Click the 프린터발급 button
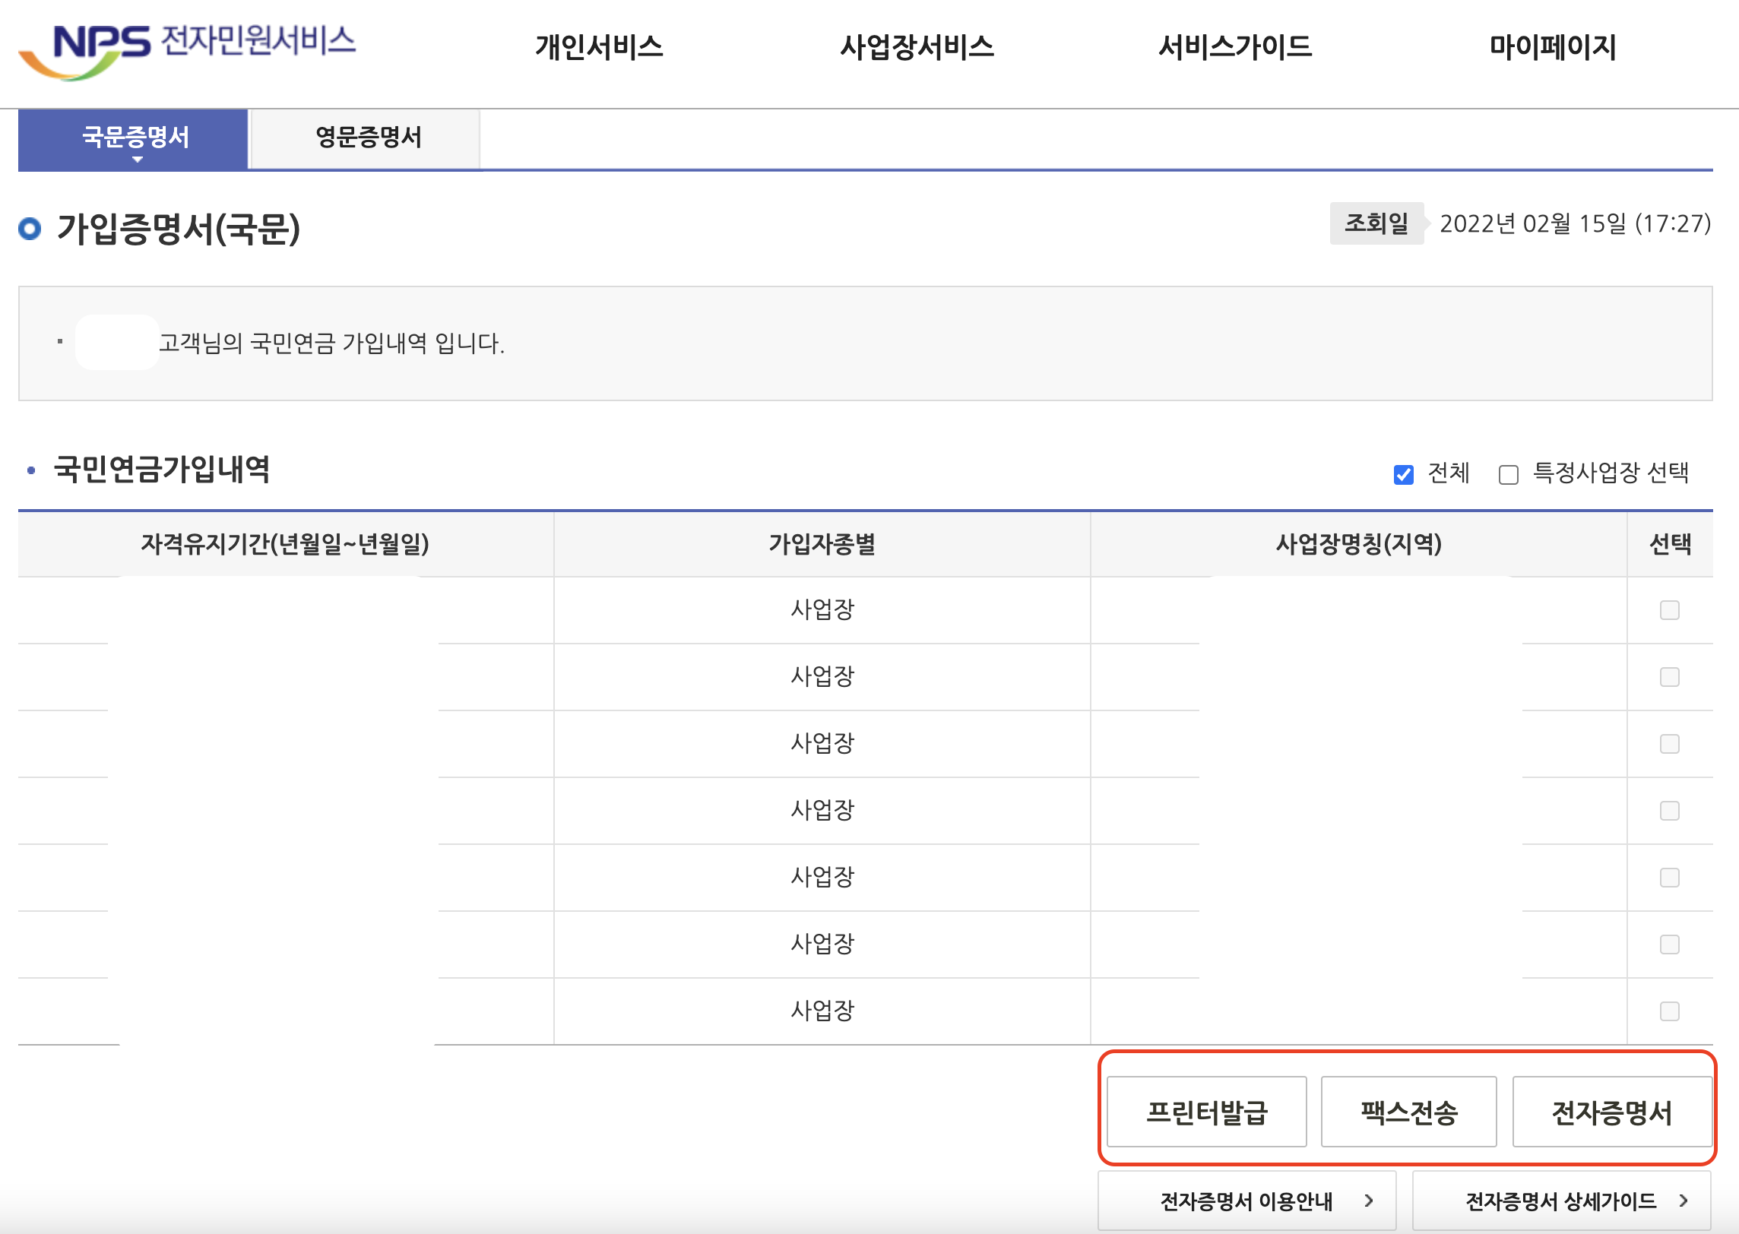1739x1234 pixels. click(x=1206, y=1112)
